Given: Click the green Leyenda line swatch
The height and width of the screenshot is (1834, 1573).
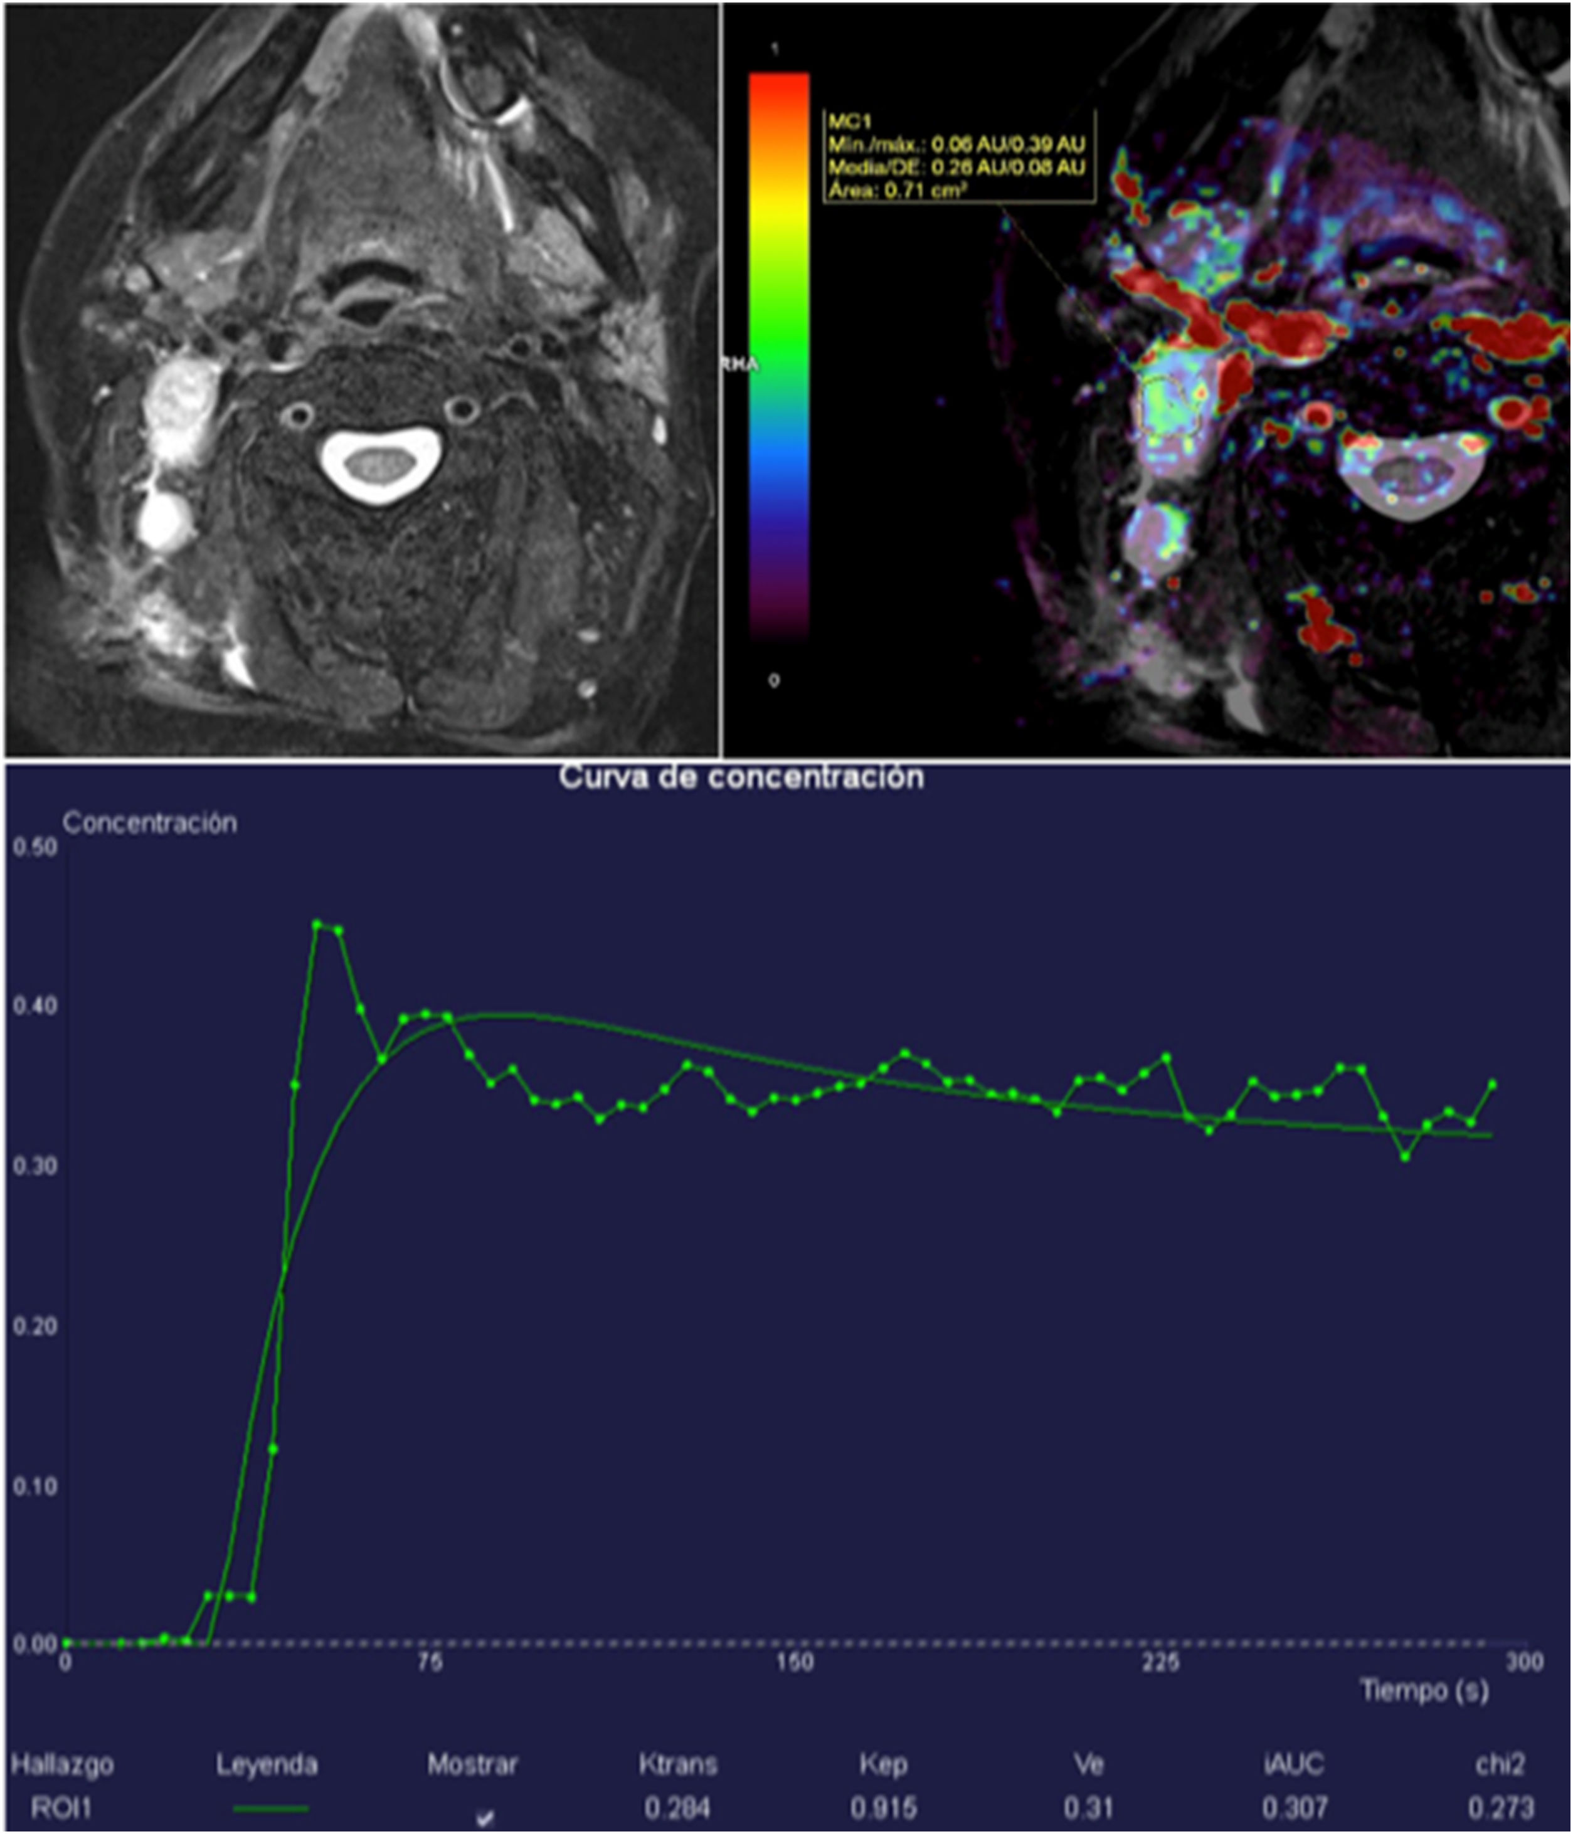Looking at the screenshot, I should coord(271,1808).
